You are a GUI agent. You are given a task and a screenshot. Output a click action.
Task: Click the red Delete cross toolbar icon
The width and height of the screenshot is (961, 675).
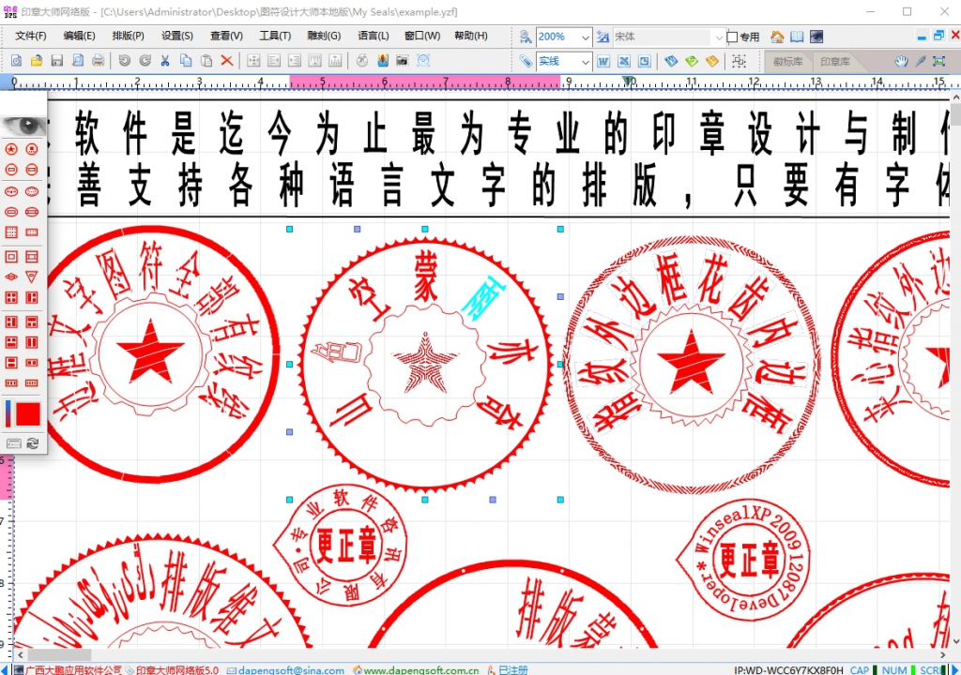coord(227,62)
